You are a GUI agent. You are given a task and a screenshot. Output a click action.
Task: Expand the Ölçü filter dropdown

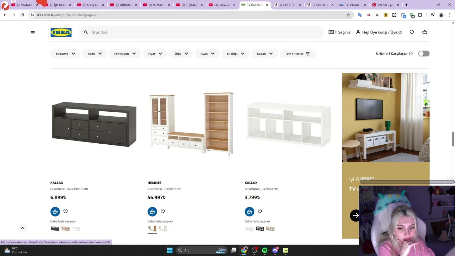[181, 54]
